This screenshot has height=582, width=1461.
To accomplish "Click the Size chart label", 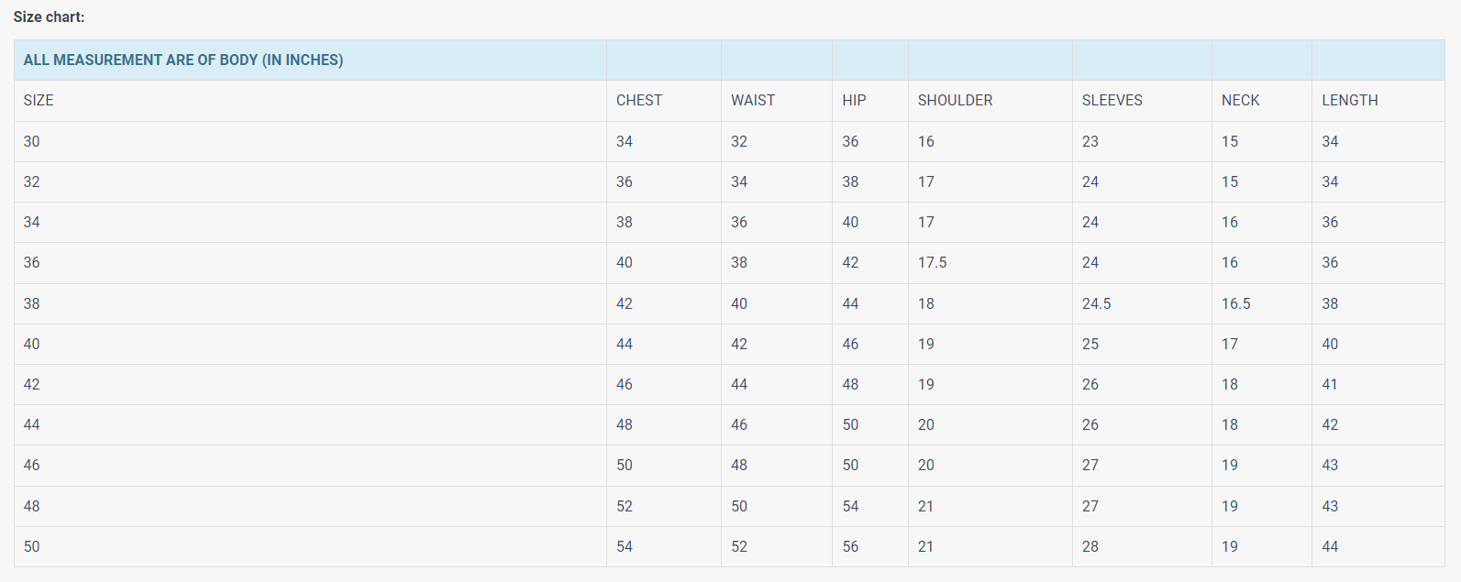I will [49, 17].
